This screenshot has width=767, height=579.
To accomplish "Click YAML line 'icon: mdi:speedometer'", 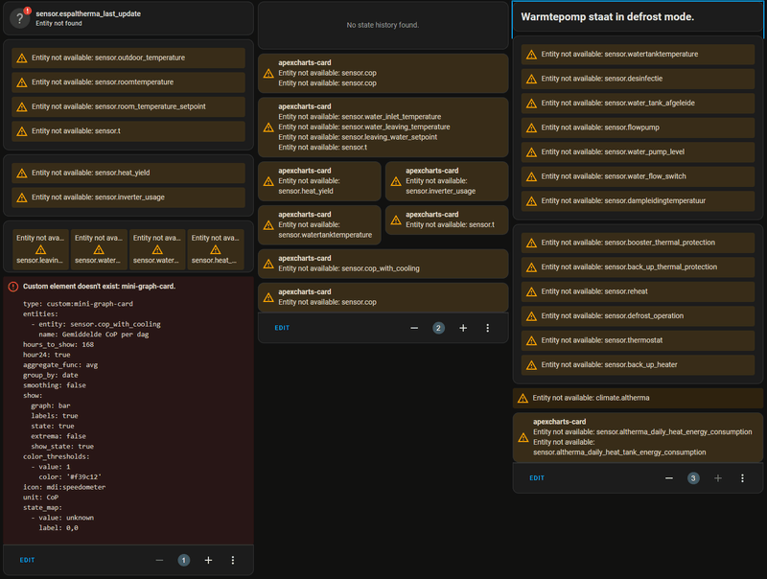I will pos(64,488).
